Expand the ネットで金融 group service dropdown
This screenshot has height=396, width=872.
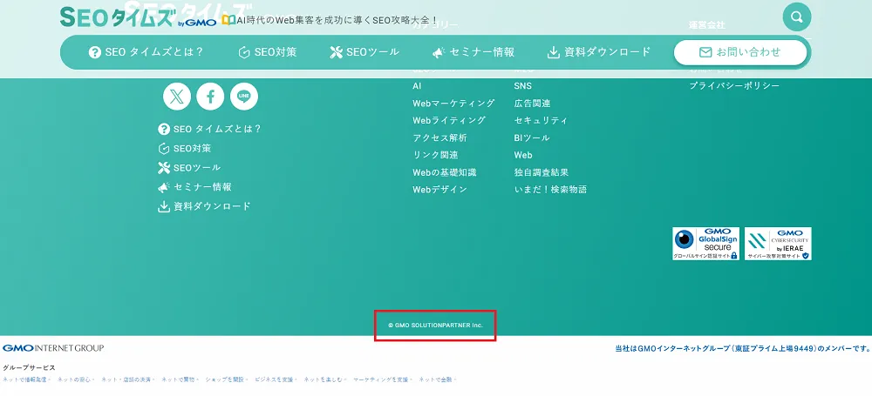(x=438, y=379)
